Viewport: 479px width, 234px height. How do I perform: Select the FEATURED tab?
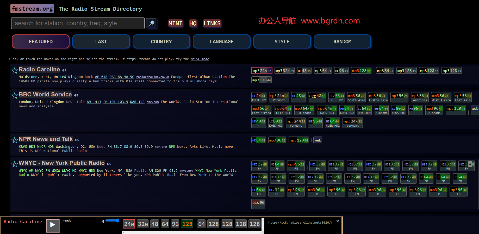pyautogui.click(x=41, y=41)
